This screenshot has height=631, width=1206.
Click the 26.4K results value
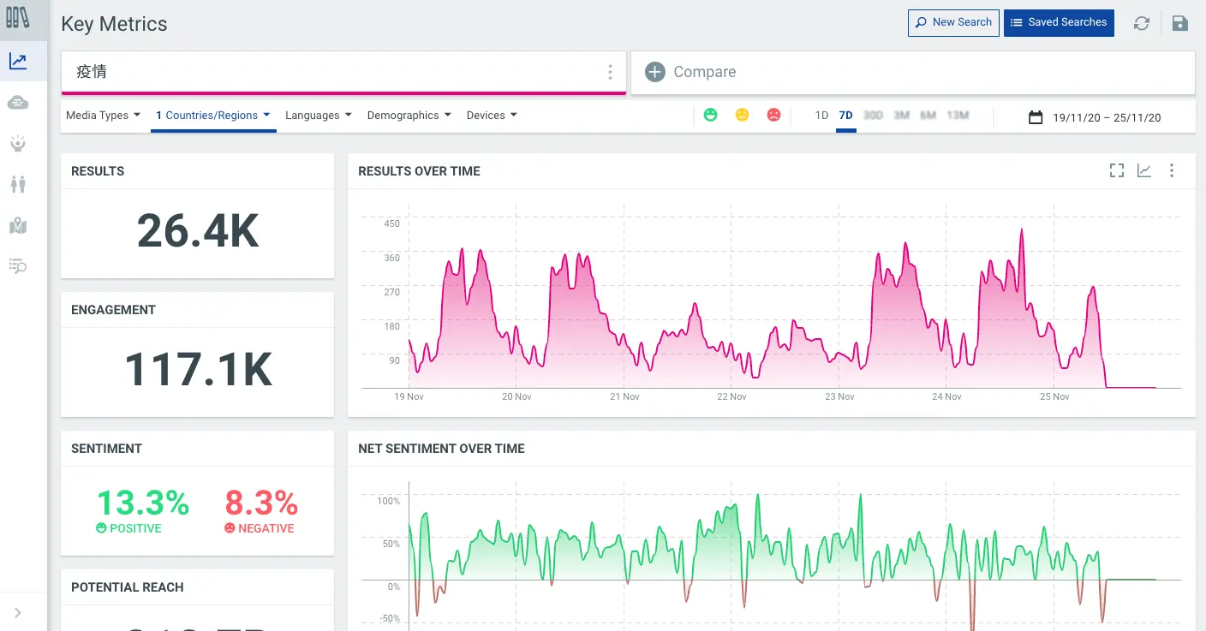click(x=198, y=230)
